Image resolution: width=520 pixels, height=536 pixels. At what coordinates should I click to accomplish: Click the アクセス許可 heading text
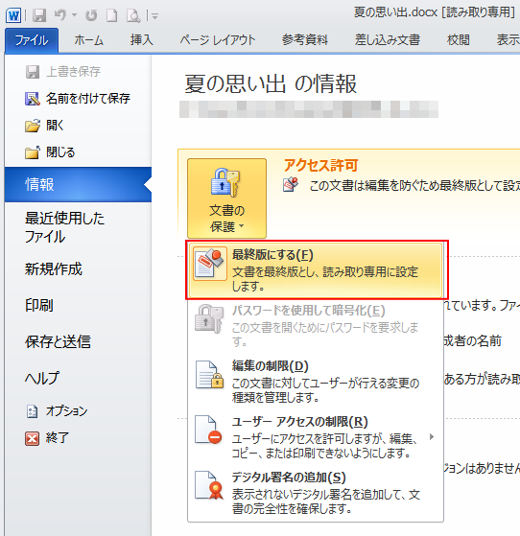click(x=320, y=166)
